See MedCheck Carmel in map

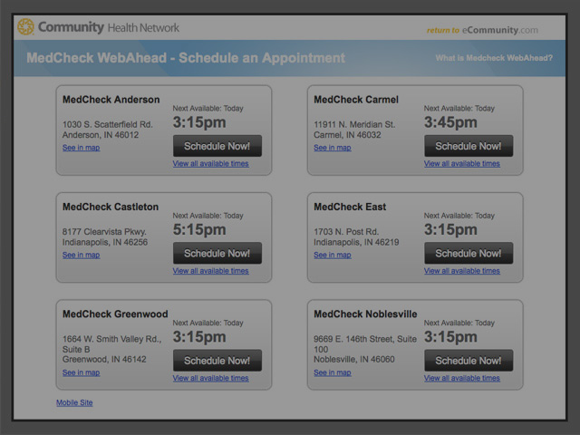333,148
